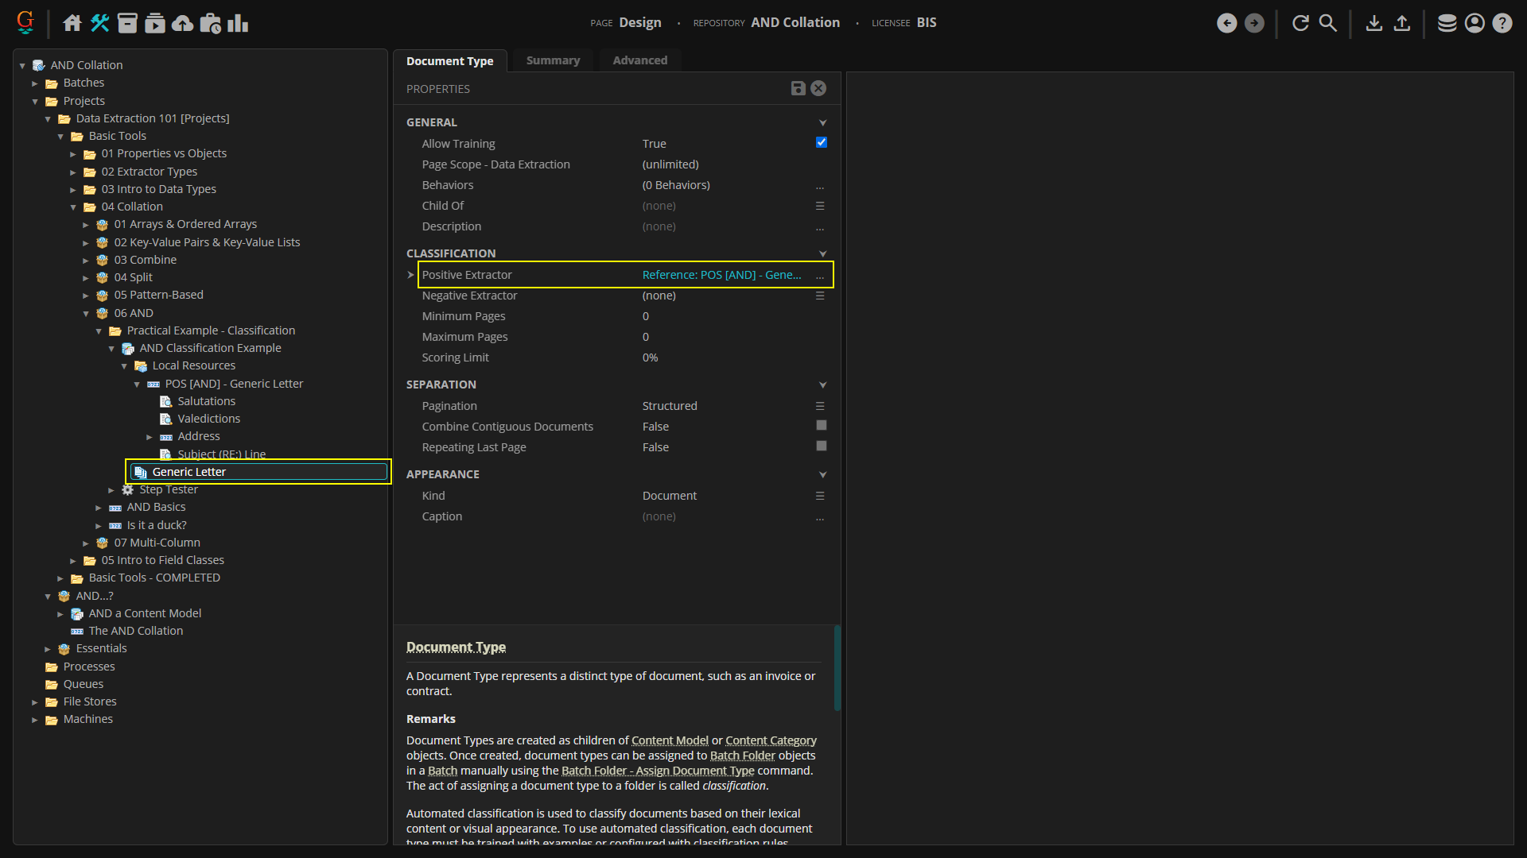
Task: Click the cloud upload icon
Action: [183, 23]
